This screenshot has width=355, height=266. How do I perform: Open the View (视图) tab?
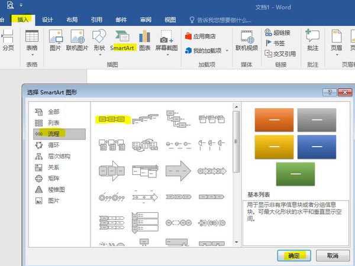(x=170, y=20)
